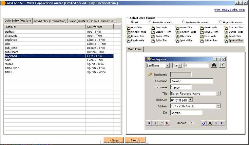Click the blue checkmark save icon

click(x=204, y=123)
